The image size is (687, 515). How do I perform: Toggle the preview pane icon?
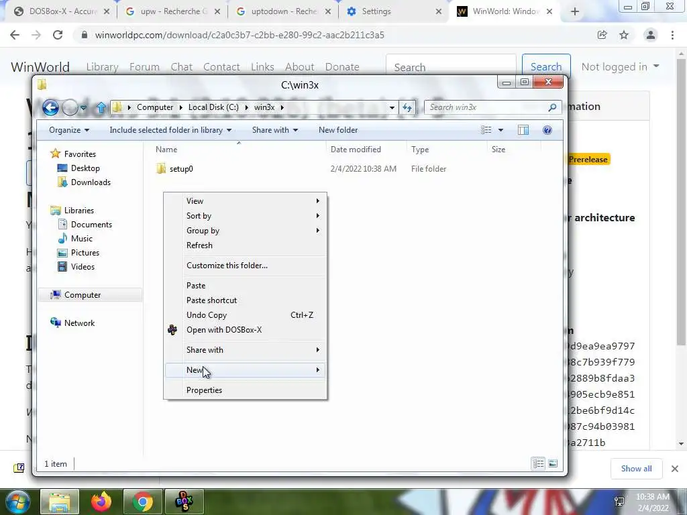point(523,130)
